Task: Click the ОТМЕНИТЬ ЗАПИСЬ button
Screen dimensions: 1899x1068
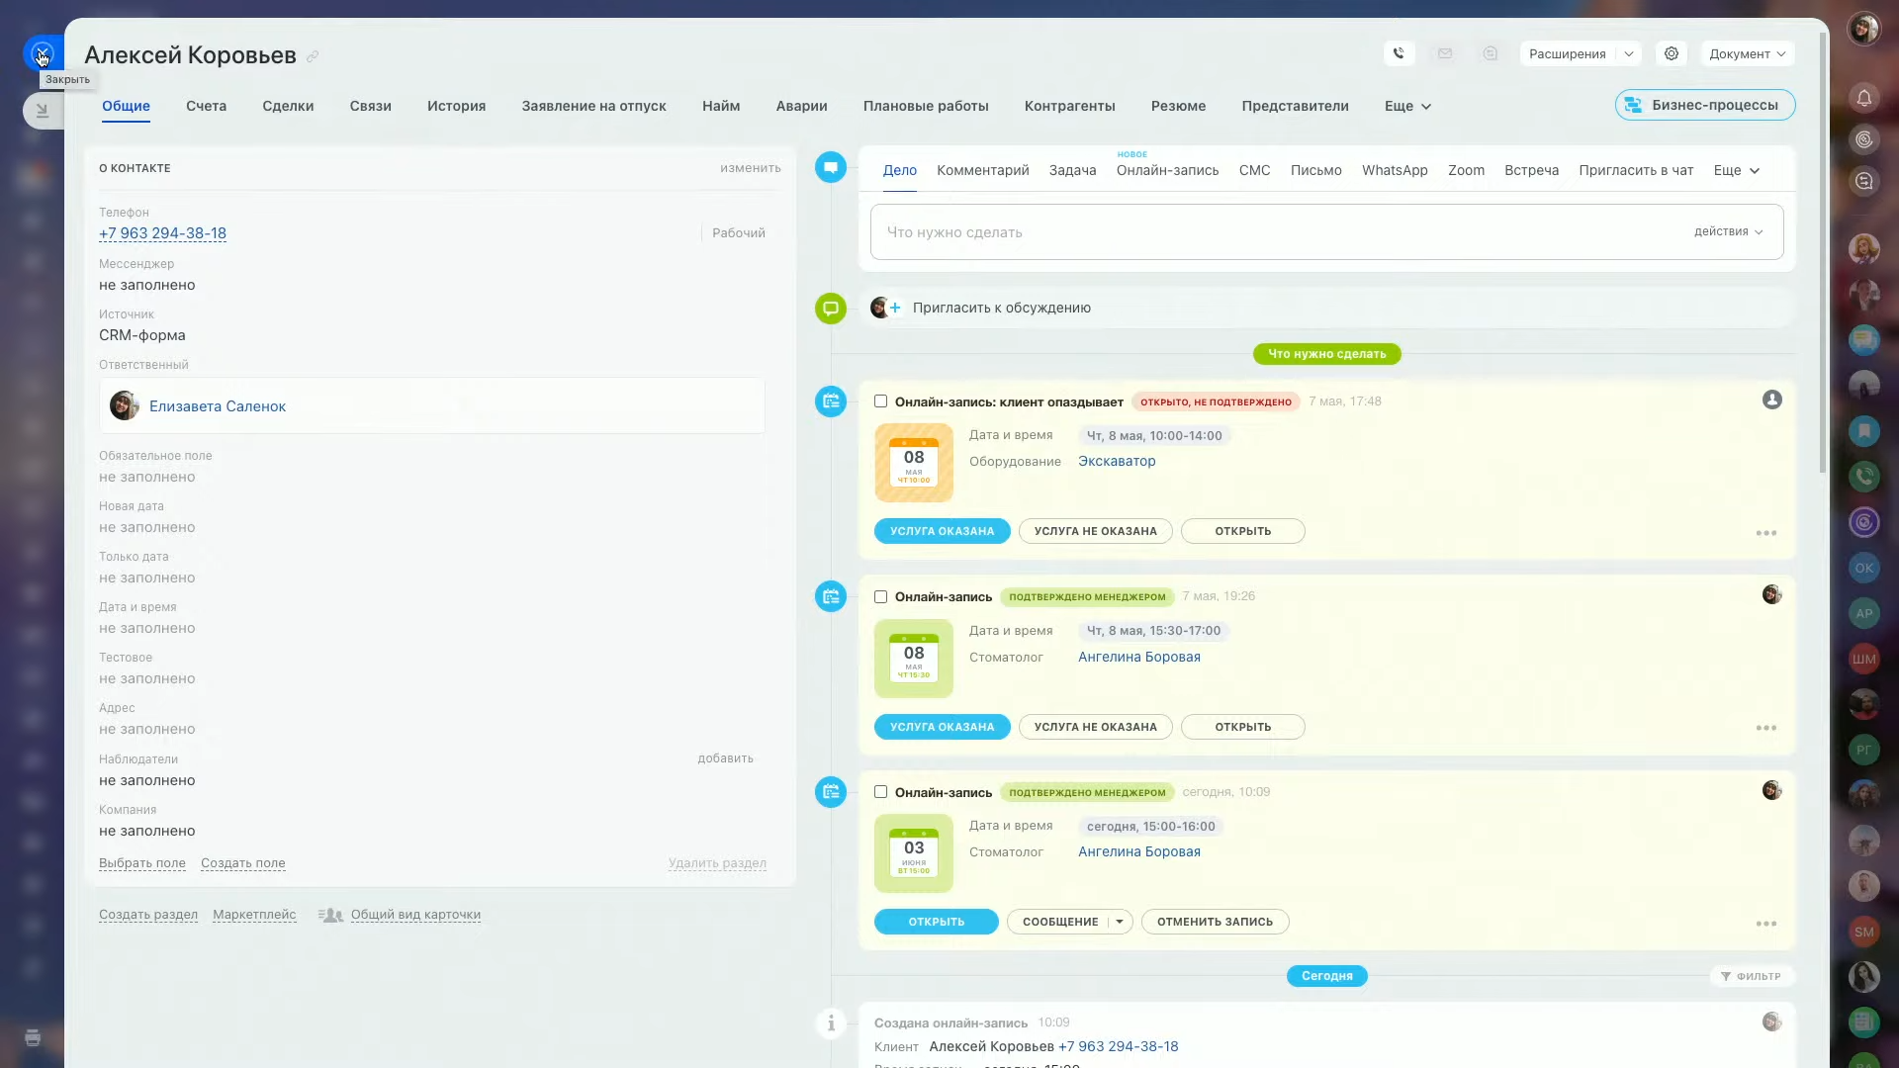Action: pos(1215,922)
